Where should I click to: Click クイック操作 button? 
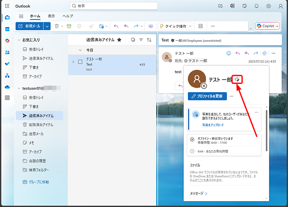173,26
